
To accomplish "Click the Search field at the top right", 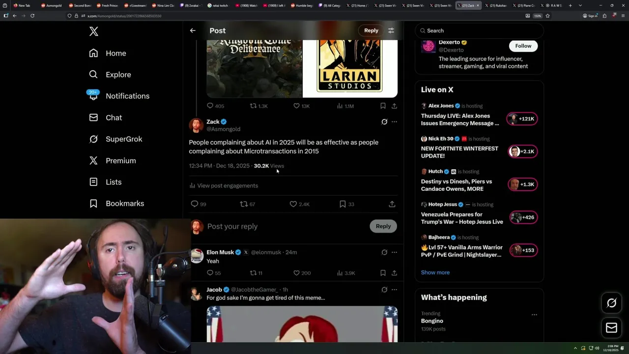I will [480, 30].
